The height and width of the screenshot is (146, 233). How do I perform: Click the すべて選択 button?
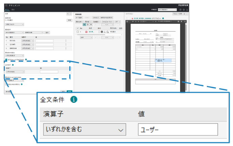(x=79, y=17)
